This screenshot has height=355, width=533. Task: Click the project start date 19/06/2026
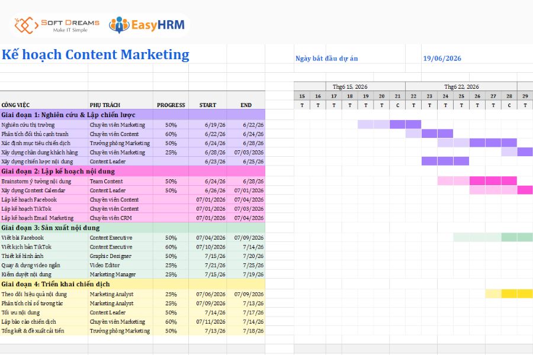tap(442, 59)
